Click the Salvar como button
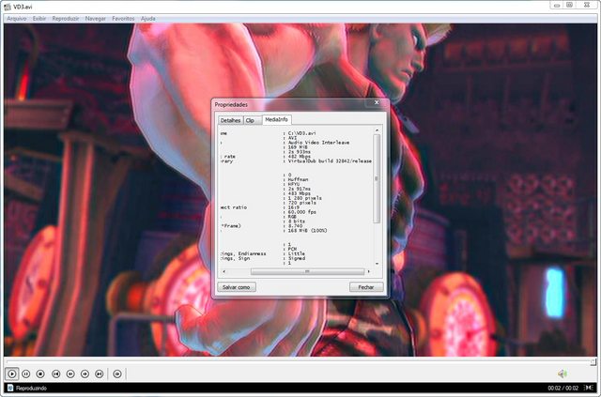 click(237, 287)
